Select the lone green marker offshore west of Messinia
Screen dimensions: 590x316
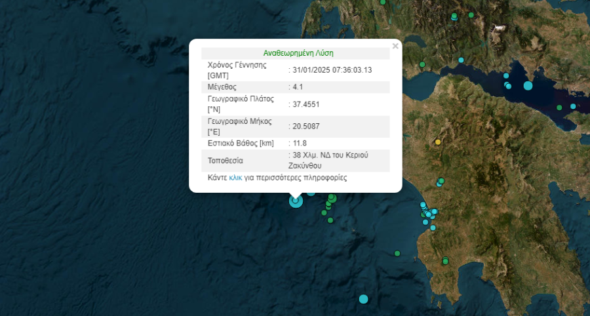coord(397,253)
